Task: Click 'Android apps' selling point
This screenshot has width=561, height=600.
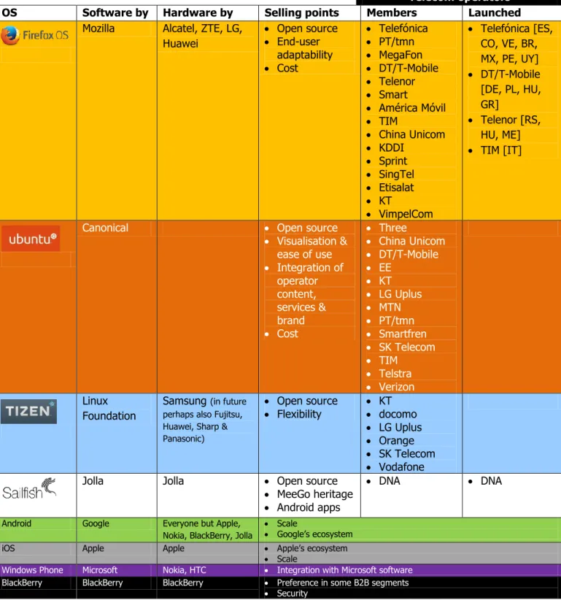Action: (309, 508)
